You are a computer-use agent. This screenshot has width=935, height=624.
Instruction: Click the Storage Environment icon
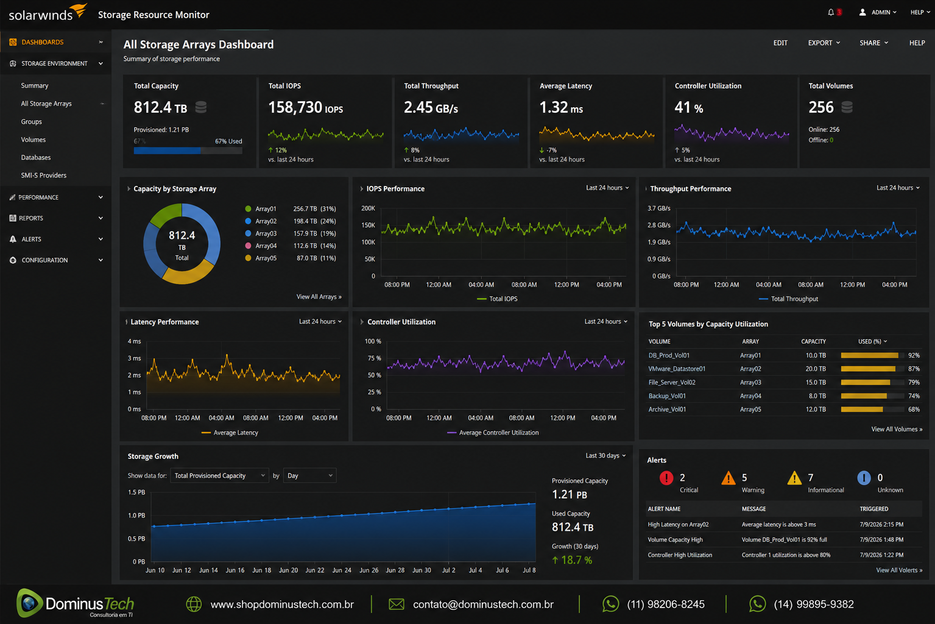tap(13, 63)
